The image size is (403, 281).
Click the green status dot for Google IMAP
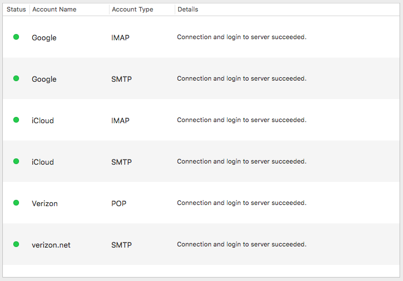click(16, 37)
